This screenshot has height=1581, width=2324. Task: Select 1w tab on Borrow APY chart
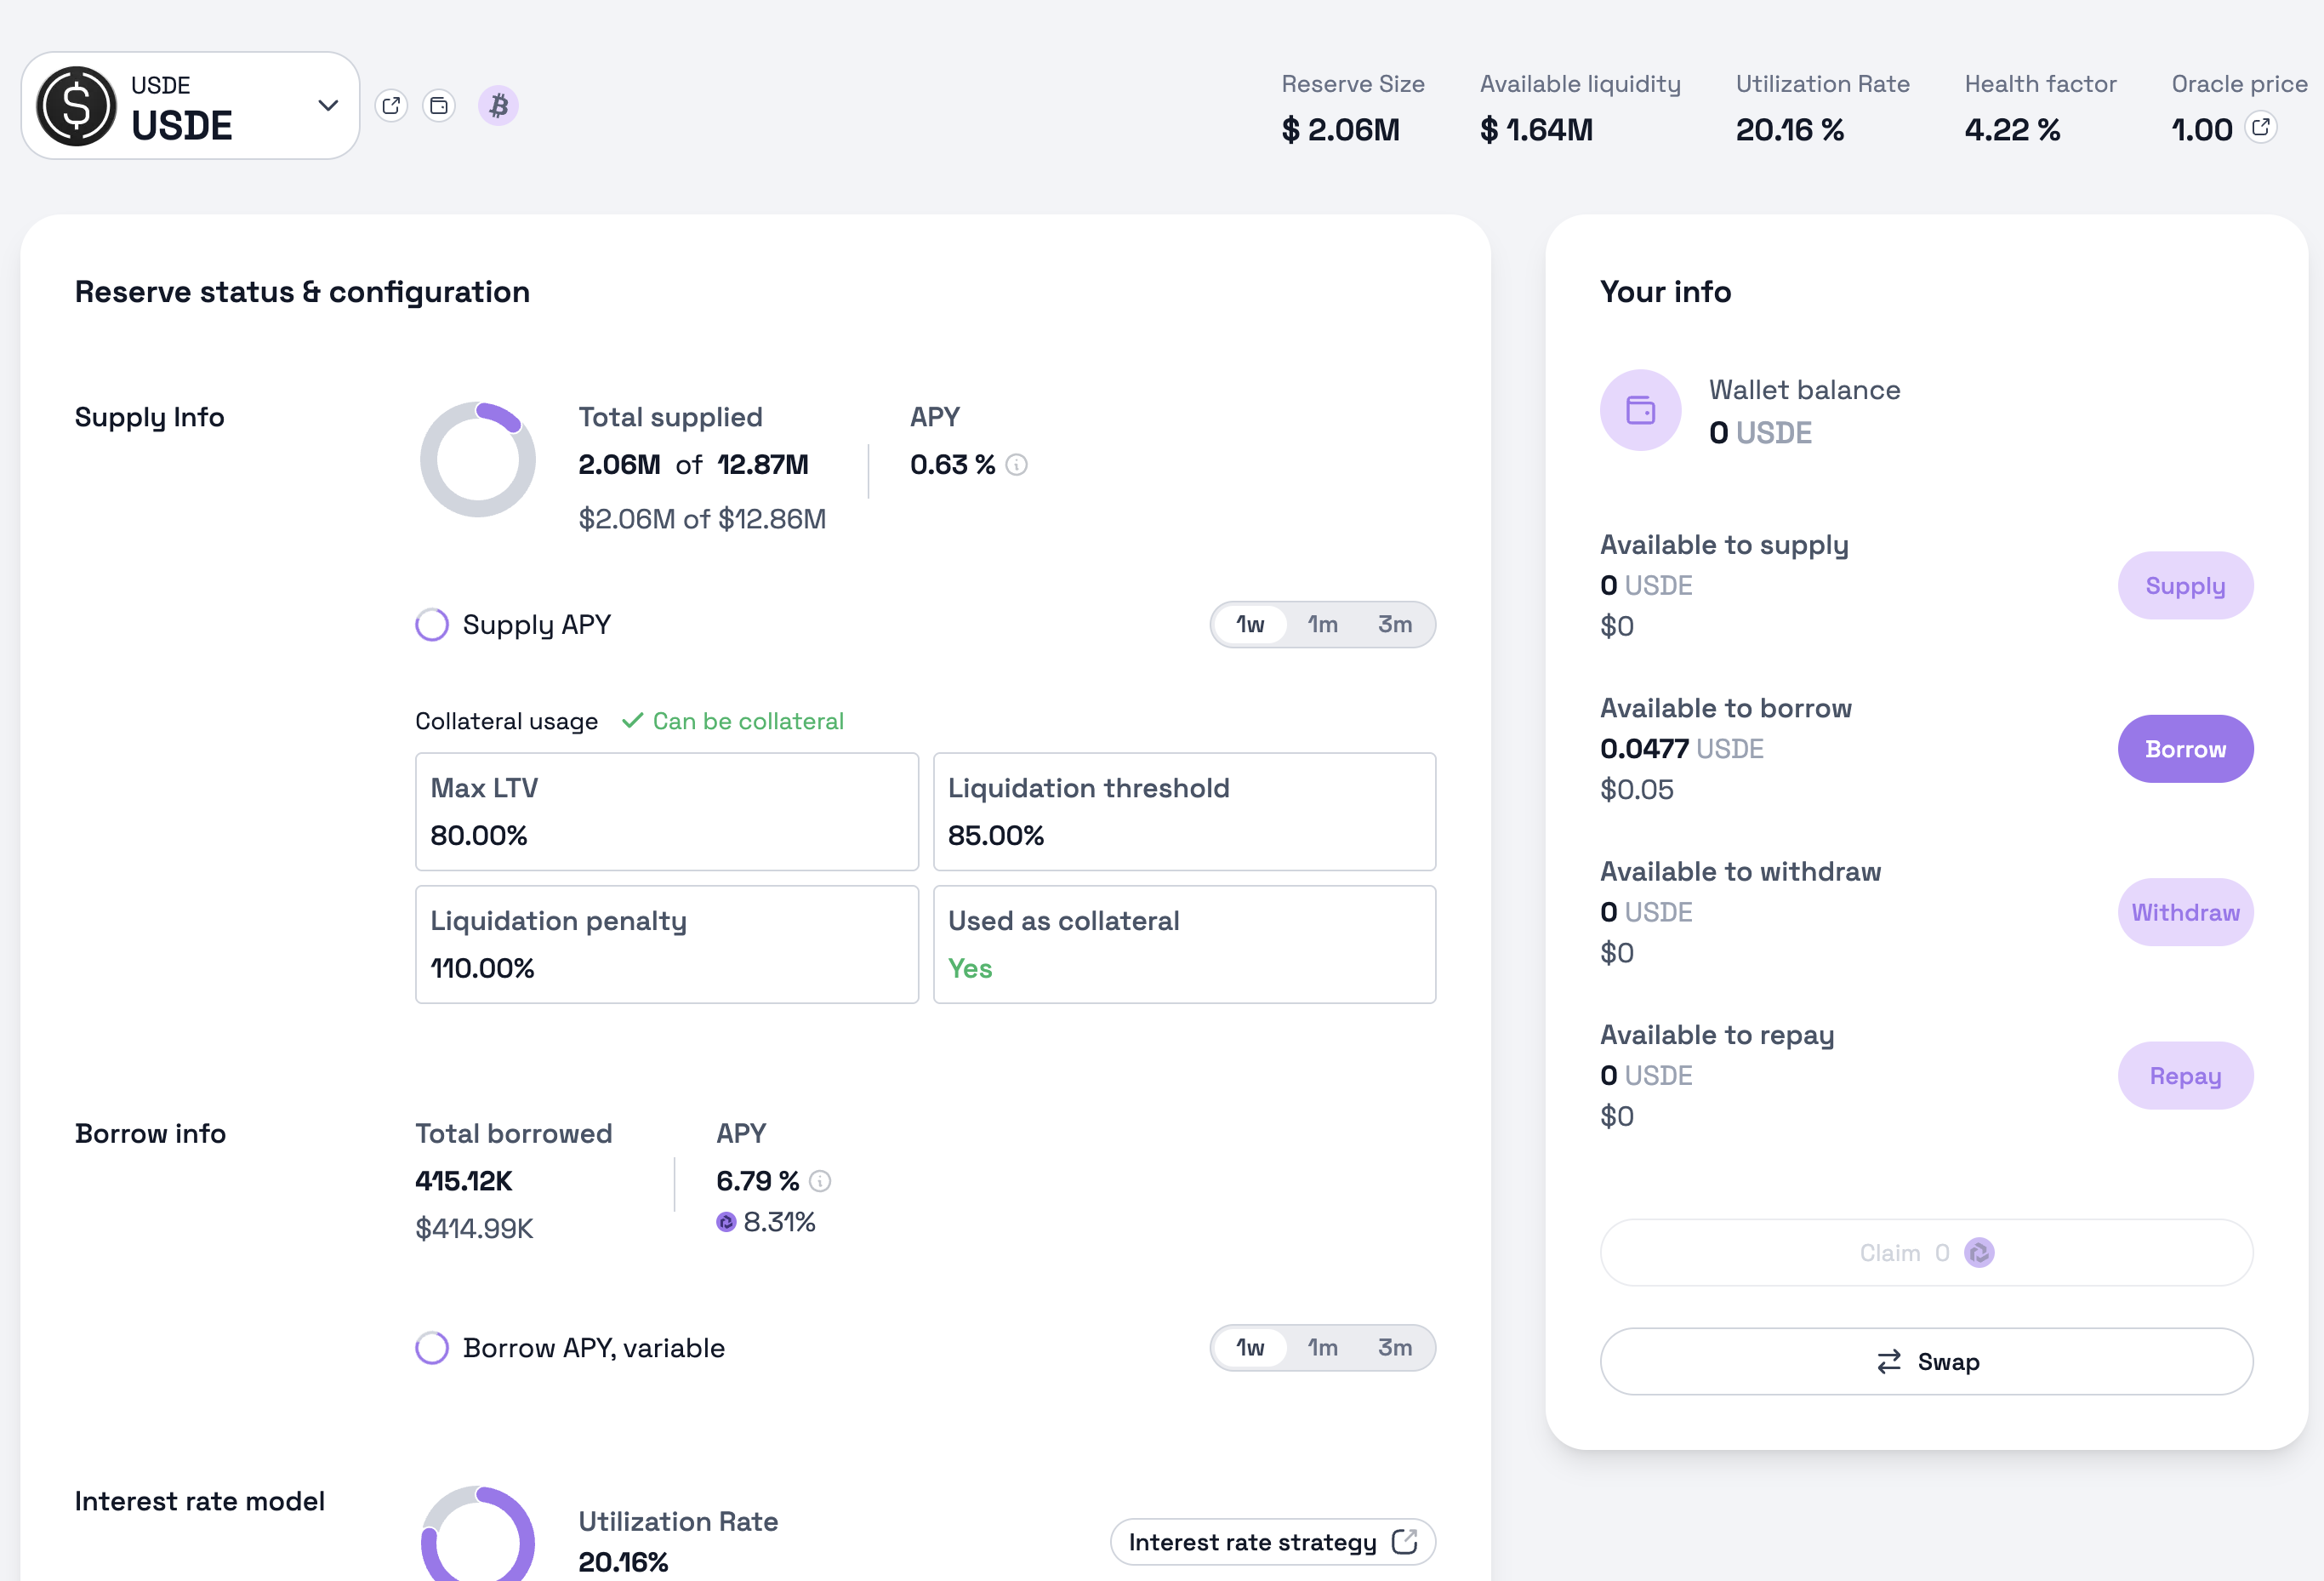click(1250, 1348)
